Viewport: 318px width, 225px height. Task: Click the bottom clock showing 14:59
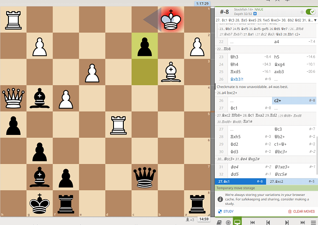[204, 219]
